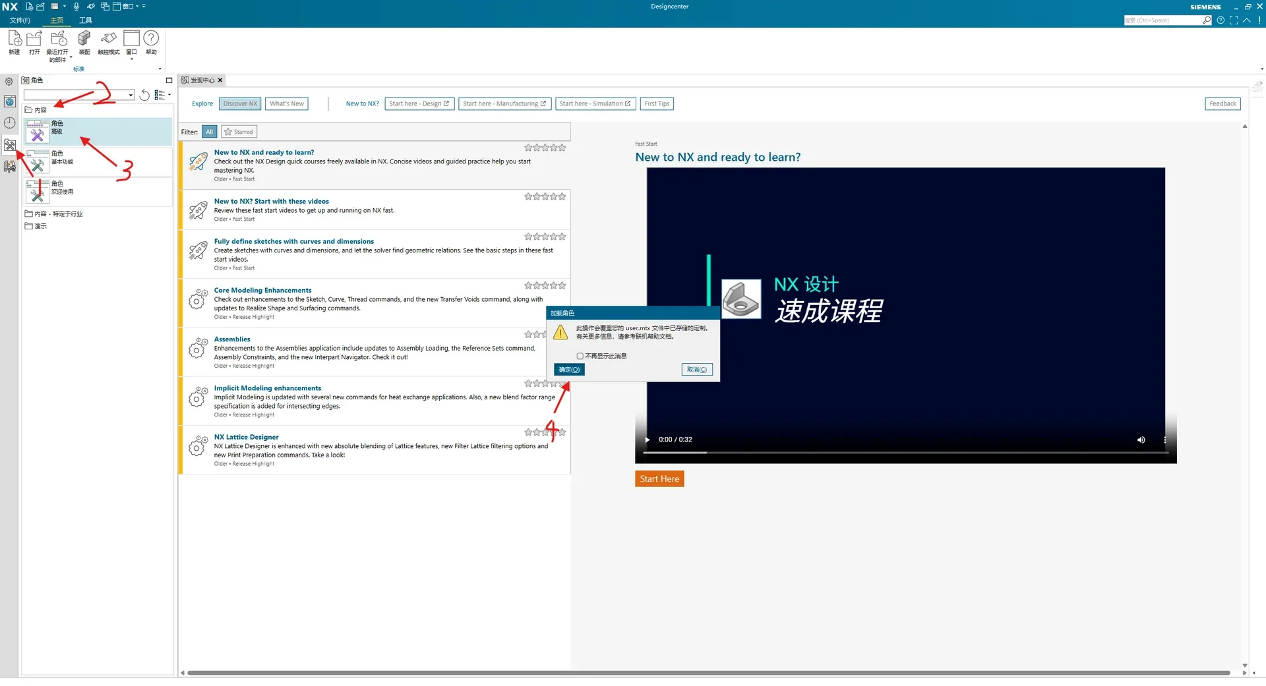This screenshot has height=686, width=1266.
Task: Enable 触控模式 touch mode
Action: 109,41
